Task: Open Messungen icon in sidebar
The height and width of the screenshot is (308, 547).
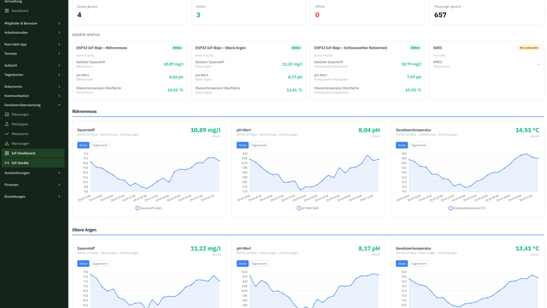Action: 7,114
